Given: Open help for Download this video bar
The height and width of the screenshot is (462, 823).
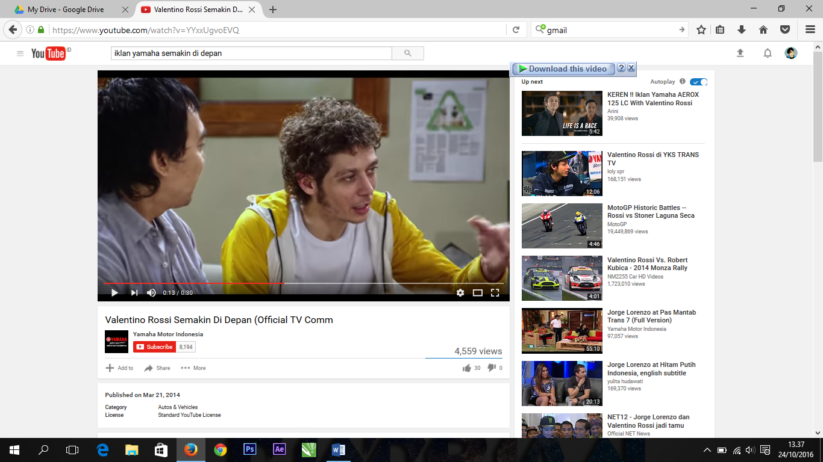Looking at the screenshot, I should [621, 68].
